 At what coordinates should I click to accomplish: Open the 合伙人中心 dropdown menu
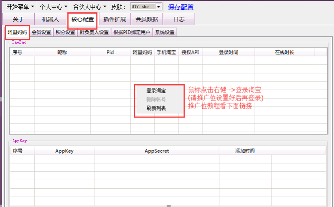(x=90, y=7)
